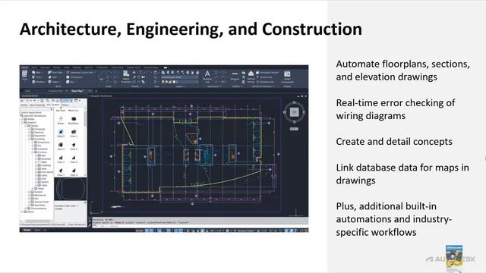Choose the Enhanced Custom Grid tool
The image size is (486, 273).
tap(80, 73)
